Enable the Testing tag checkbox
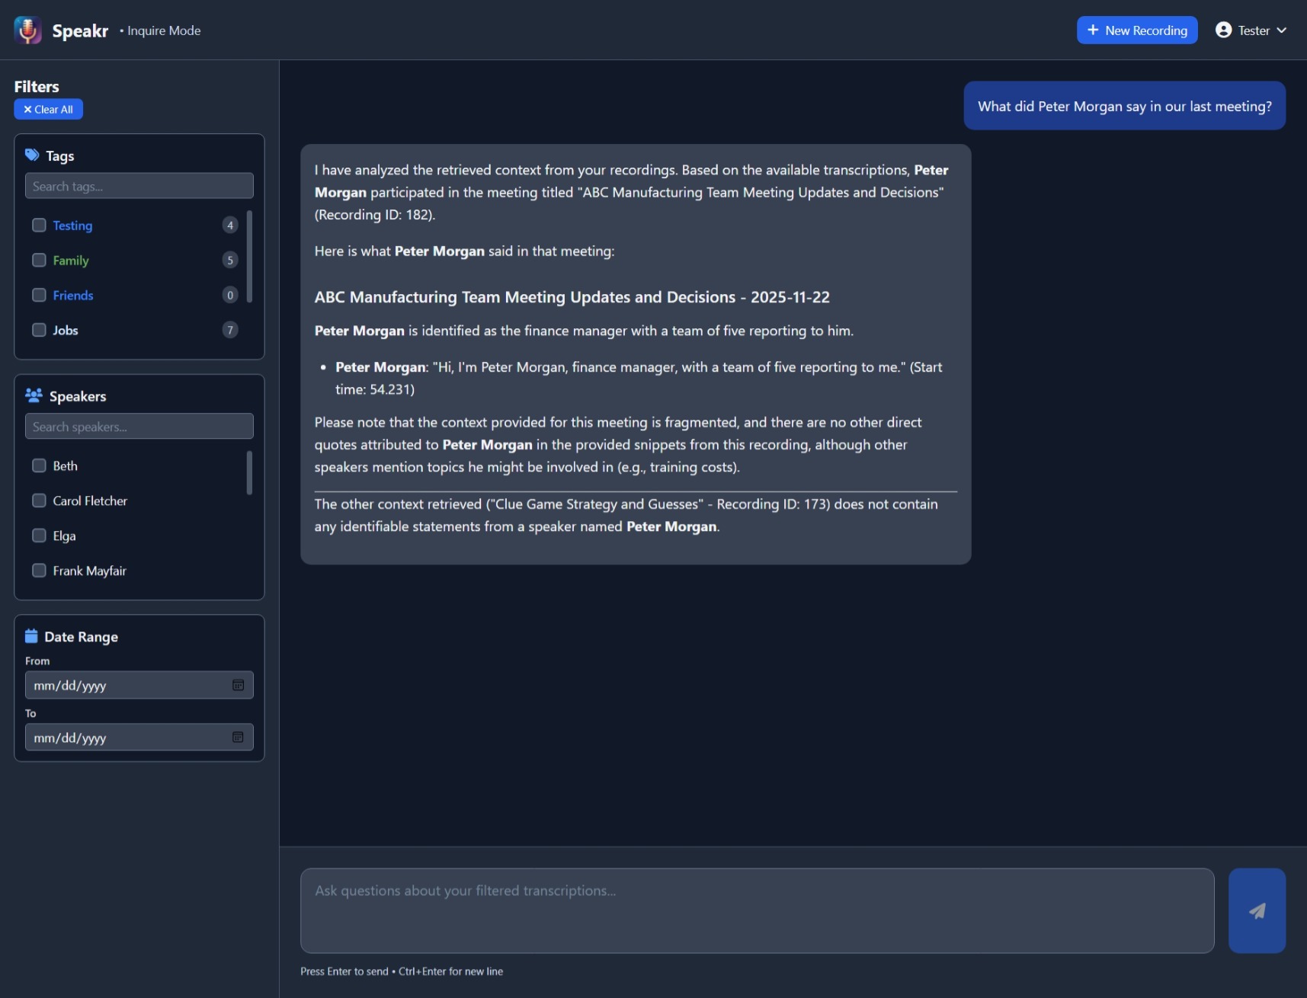 (39, 225)
